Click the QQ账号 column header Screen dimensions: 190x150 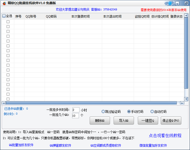(x=34, y=17)
